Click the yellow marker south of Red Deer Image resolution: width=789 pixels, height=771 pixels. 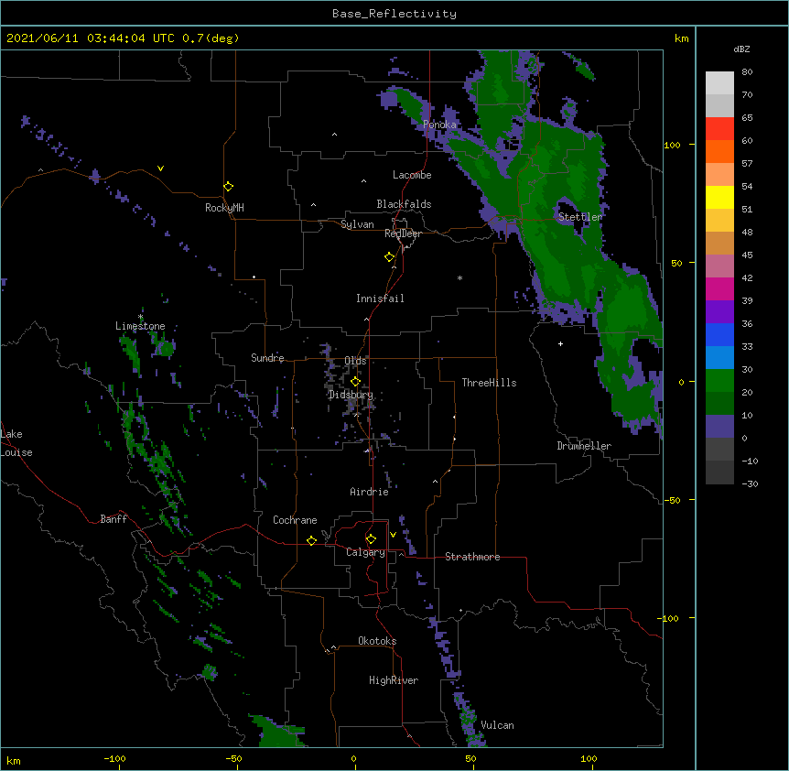389,257
